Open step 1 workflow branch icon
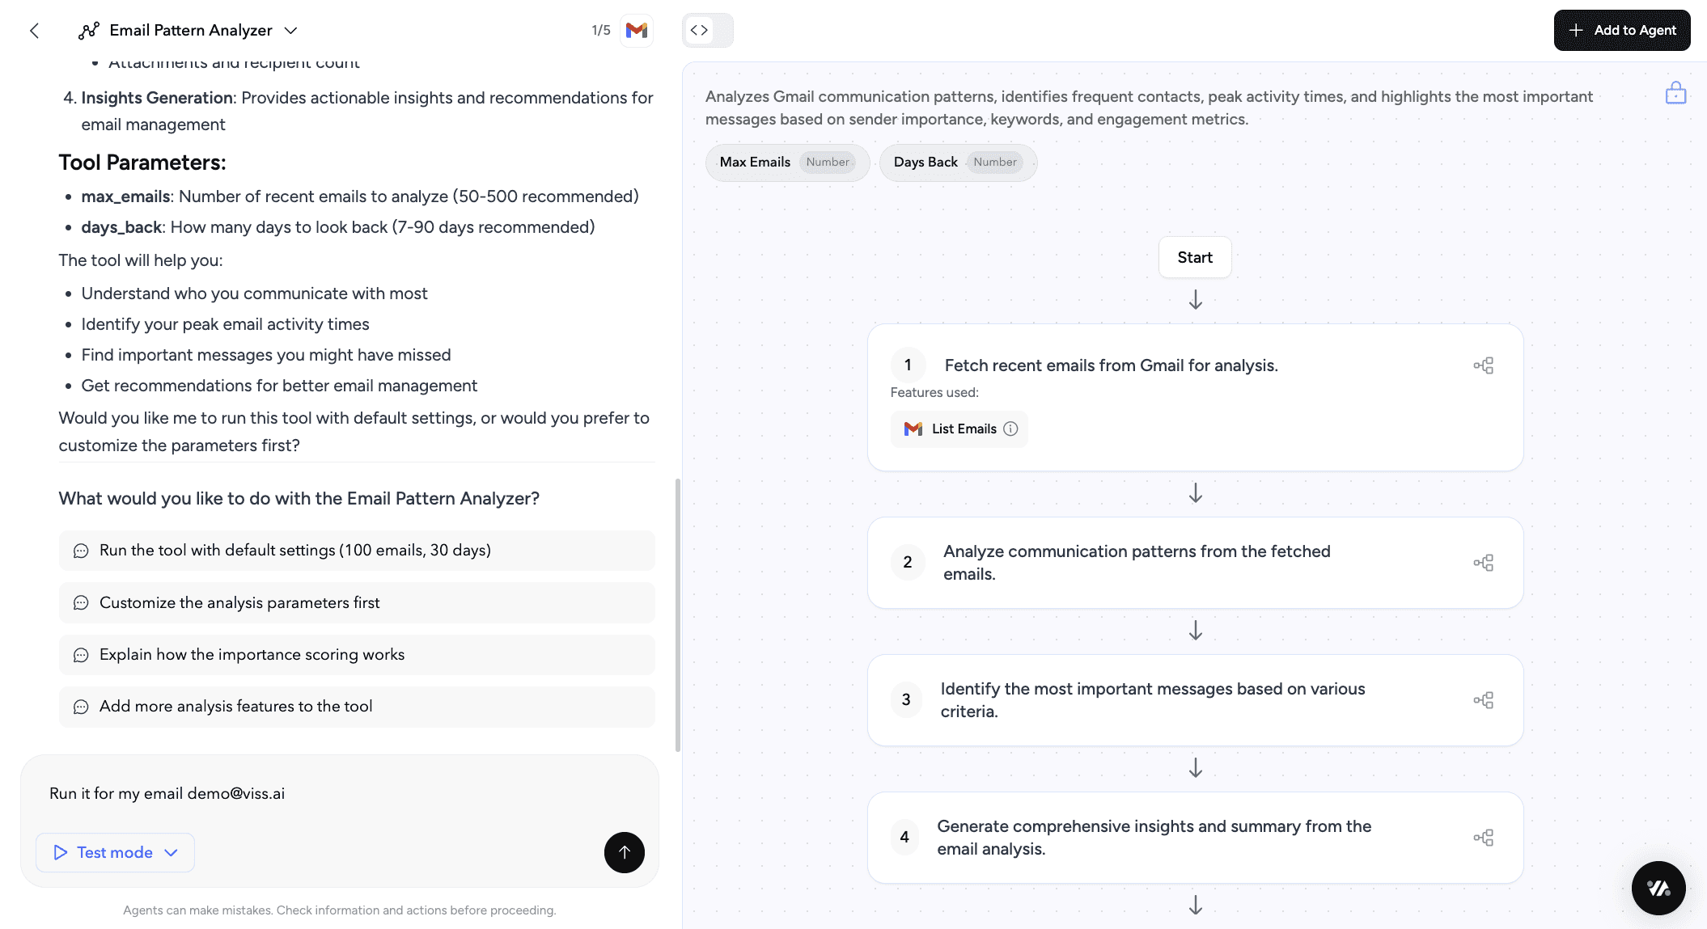Image resolution: width=1707 pixels, height=929 pixels. (x=1483, y=365)
